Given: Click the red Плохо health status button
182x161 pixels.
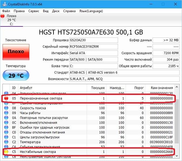Looking at the screenshot, I should tap(16, 52).
